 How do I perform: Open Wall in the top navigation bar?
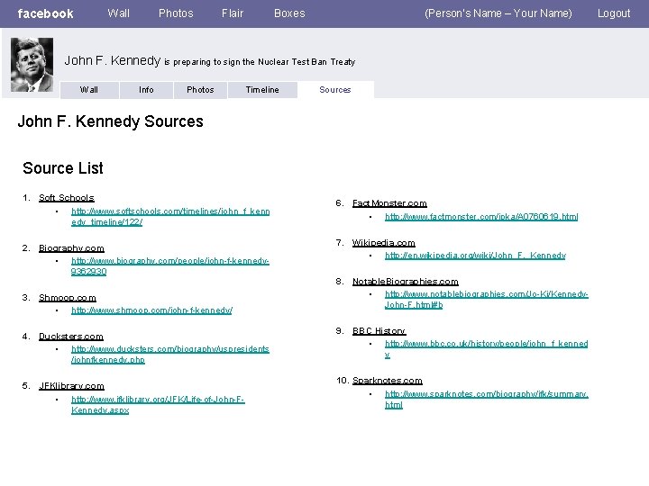point(119,13)
